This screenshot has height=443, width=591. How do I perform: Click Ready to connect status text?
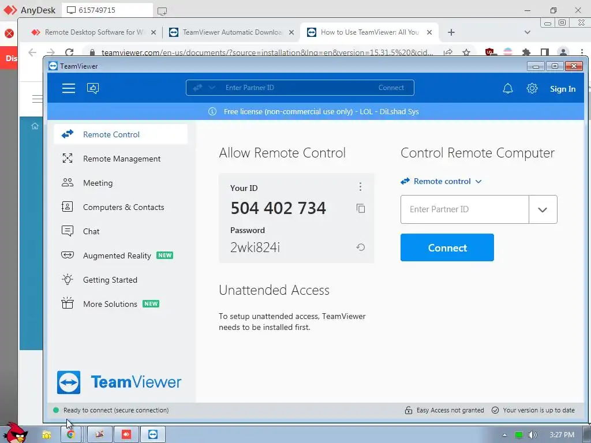tap(115, 410)
